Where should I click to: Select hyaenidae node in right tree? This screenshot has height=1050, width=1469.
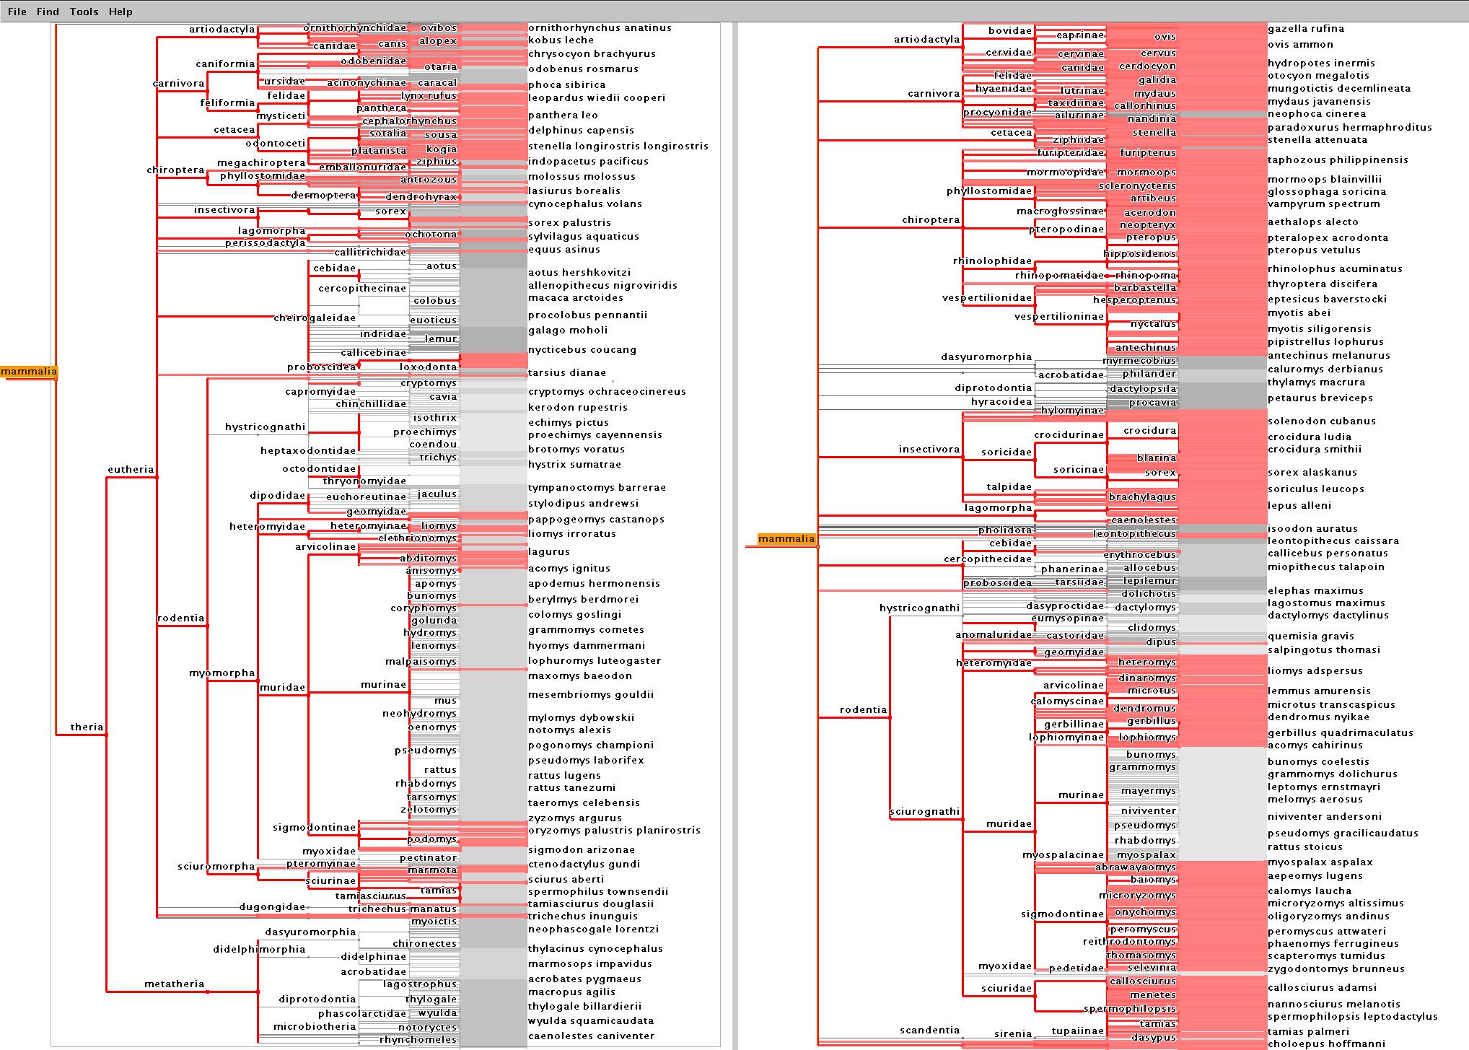1004,88
